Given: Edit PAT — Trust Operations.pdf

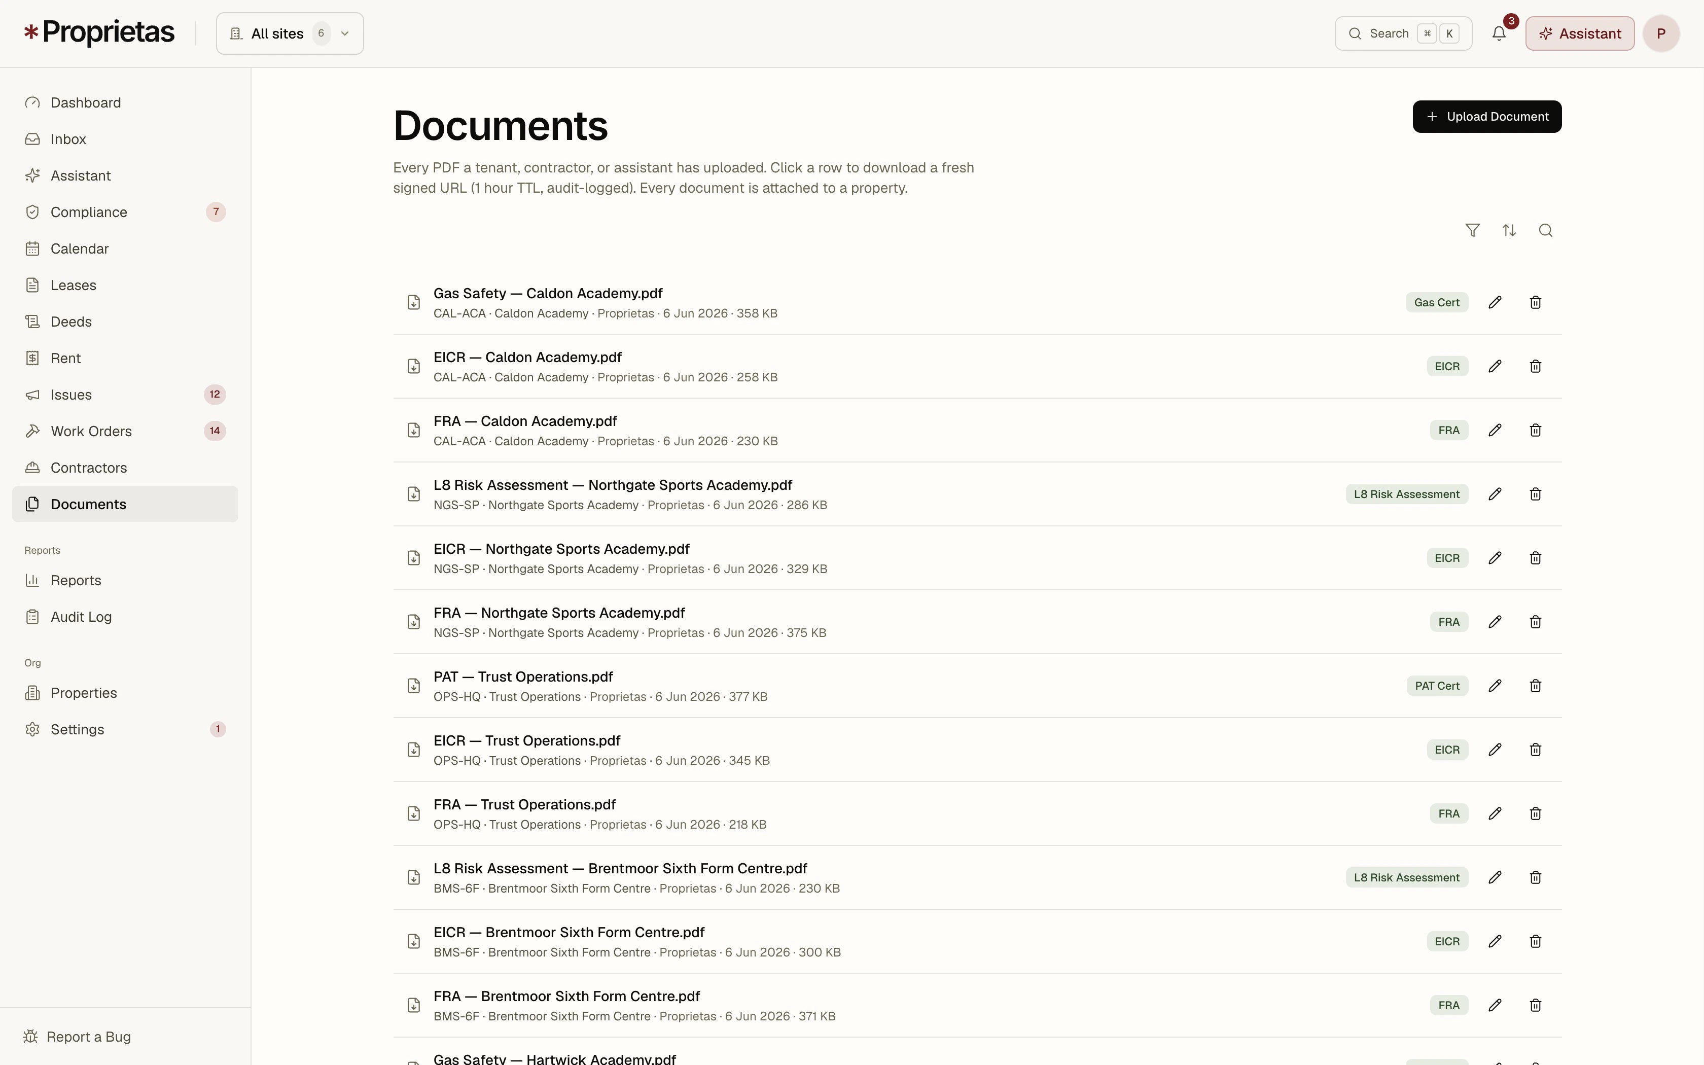Looking at the screenshot, I should point(1495,685).
